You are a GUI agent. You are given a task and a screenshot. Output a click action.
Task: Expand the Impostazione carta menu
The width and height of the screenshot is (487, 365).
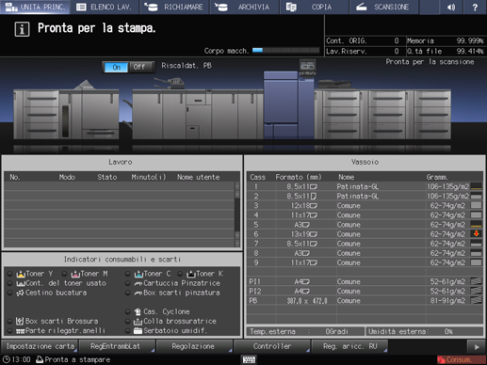point(40,346)
